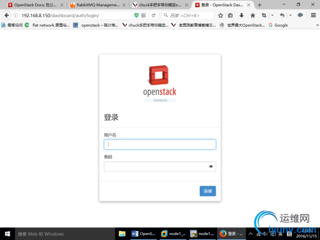Click the URL address bar
Image resolution: width=320 pixels, height=240 pixels.
click(x=77, y=15)
